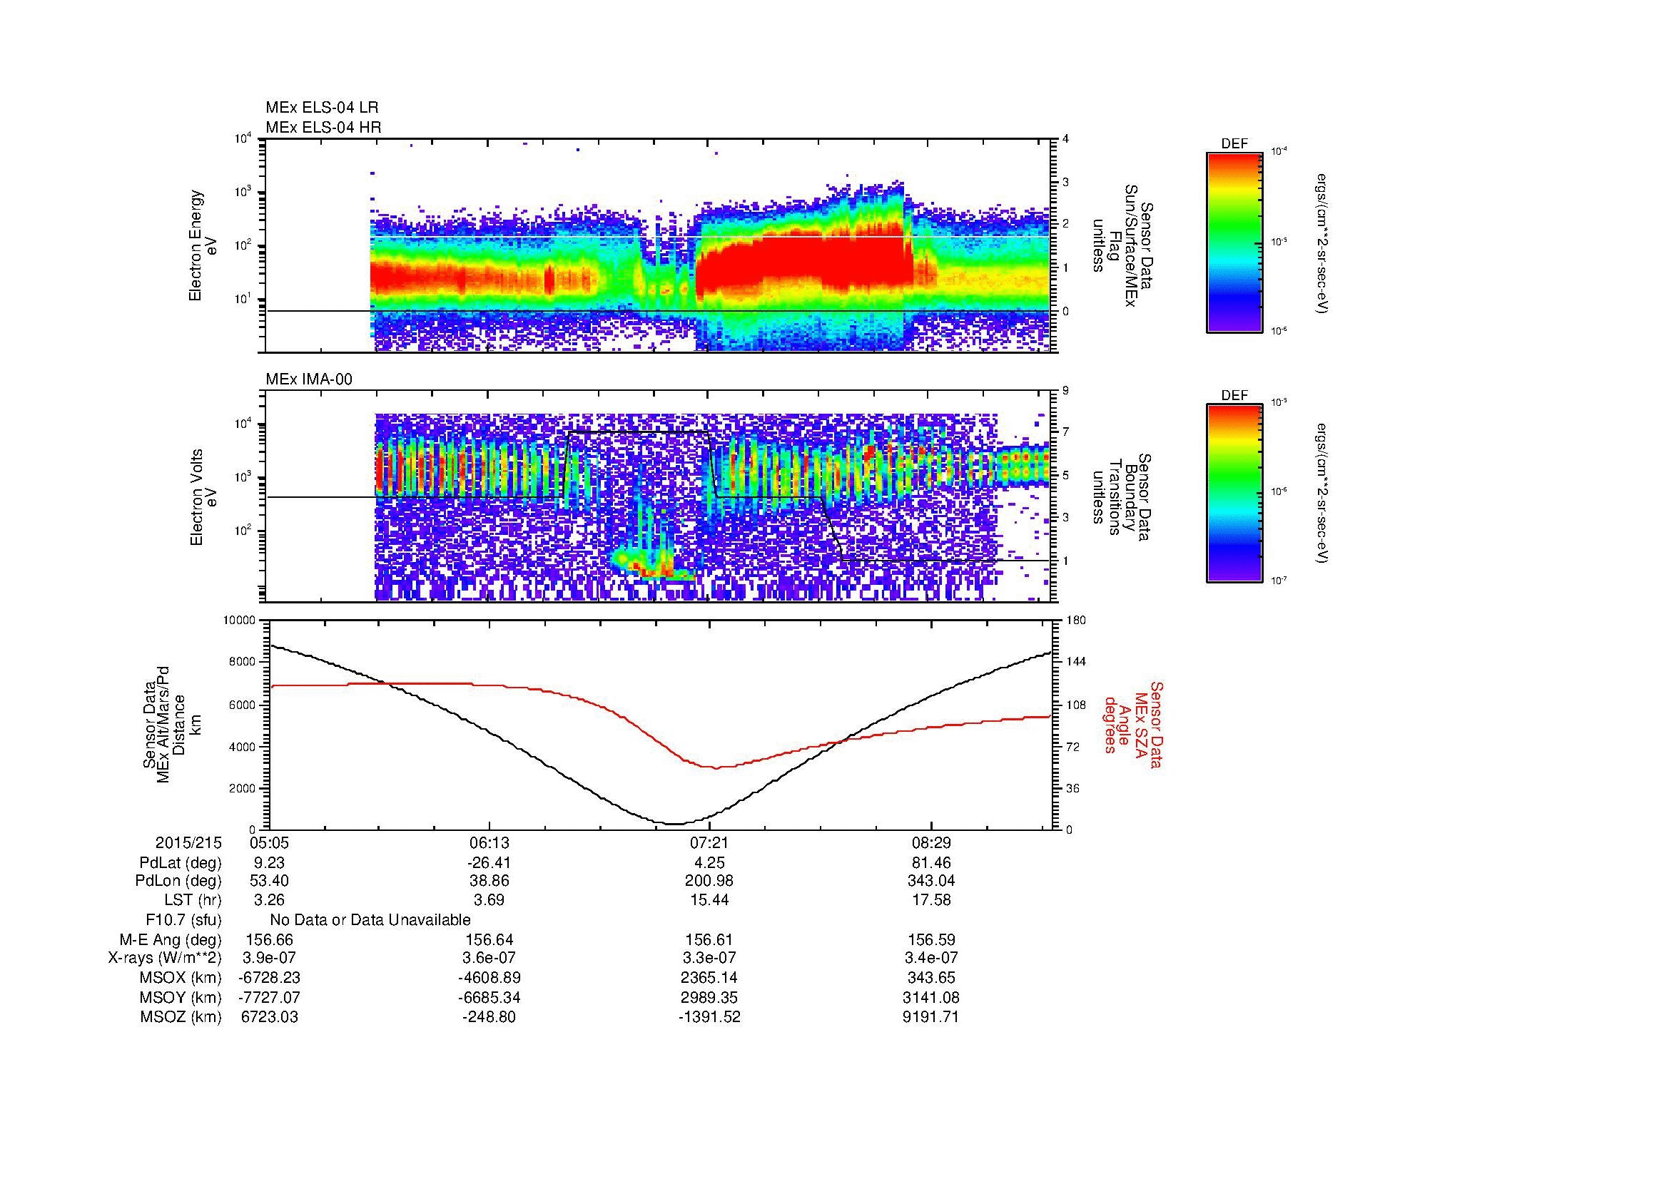1669x1179 pixels.
Task: Click the 'LST (hr)' row label
Action: point(193,900)
